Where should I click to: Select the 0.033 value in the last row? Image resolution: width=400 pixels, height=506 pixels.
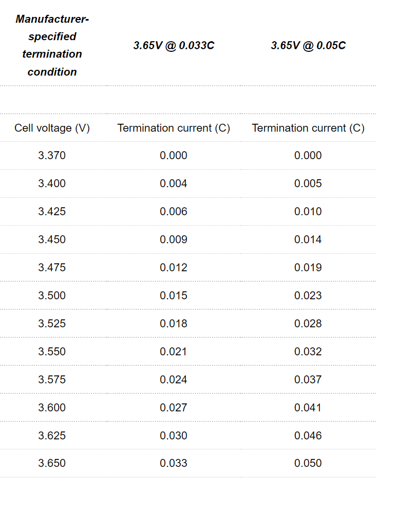[x=173, y=463]
